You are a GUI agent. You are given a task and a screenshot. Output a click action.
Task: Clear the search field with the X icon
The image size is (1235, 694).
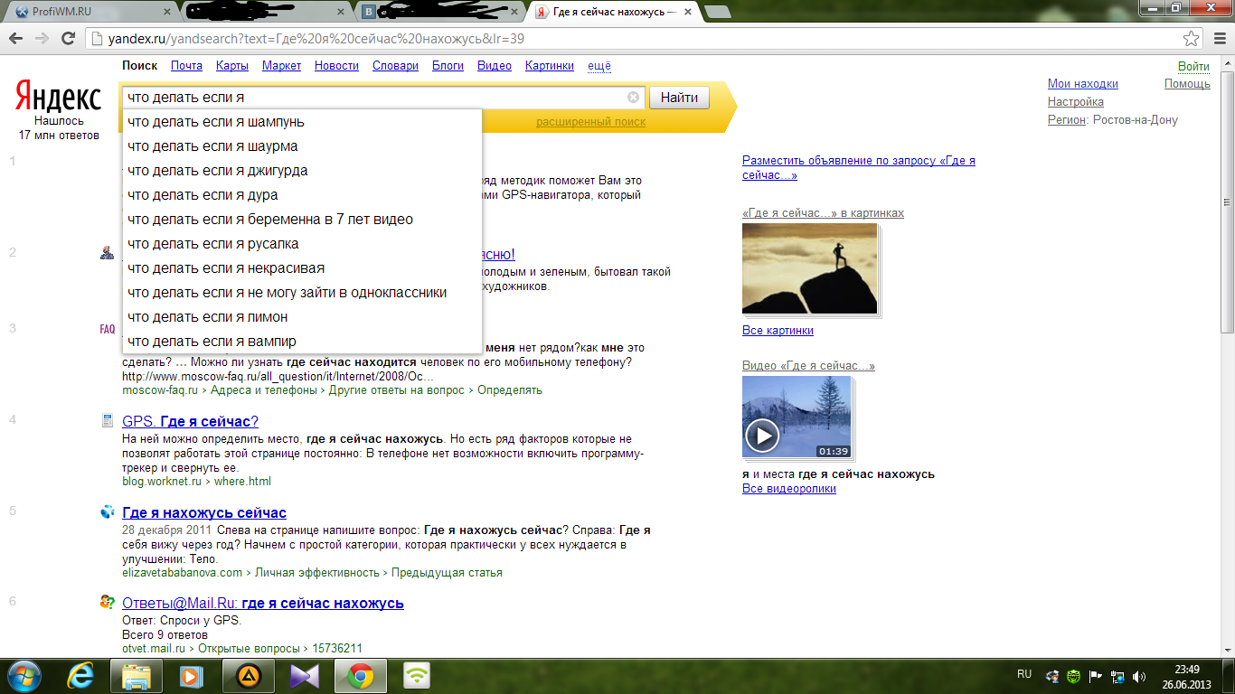pyautogui.click(x=633, y=98)
